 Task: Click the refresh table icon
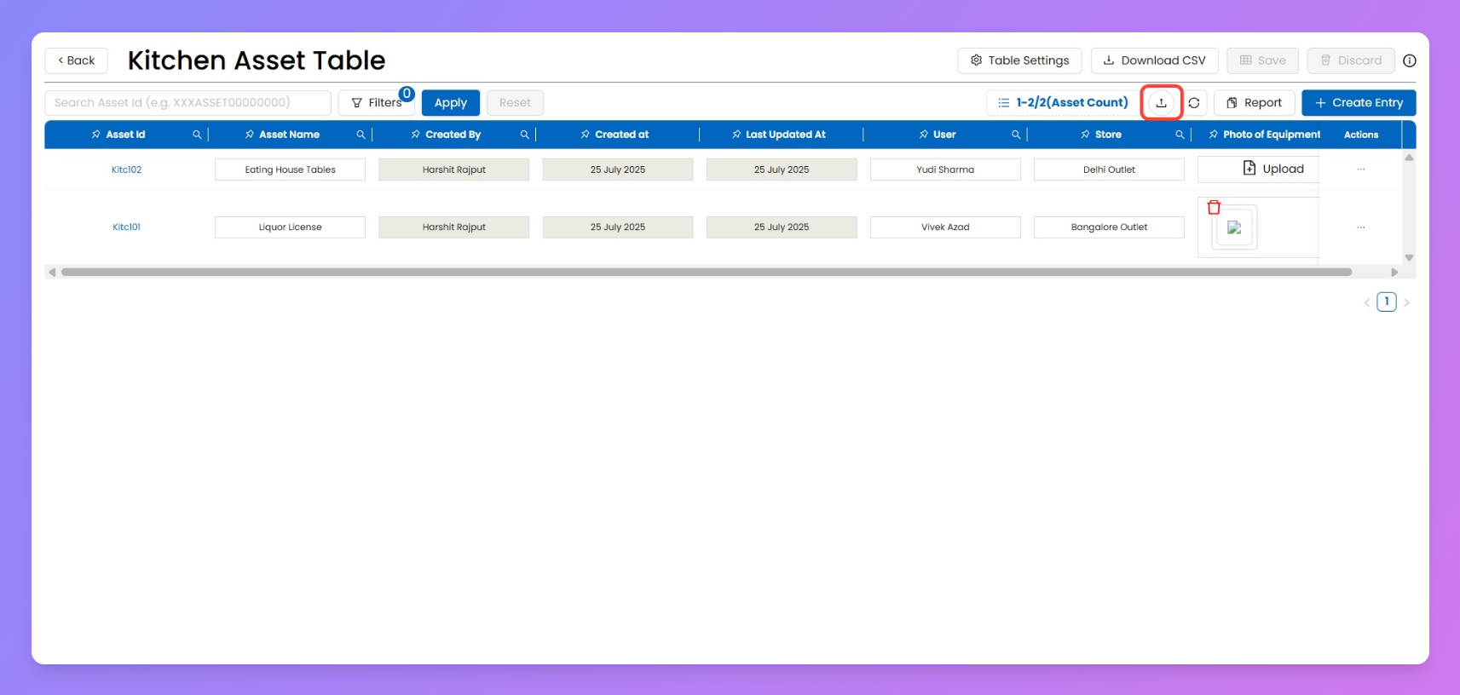pos(1194,103)
